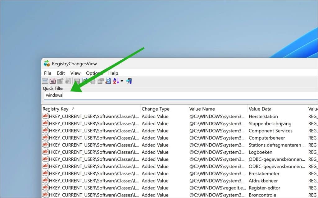
Task: Click the RegistryChangesView title bar app icon
Action: [47, 63]
